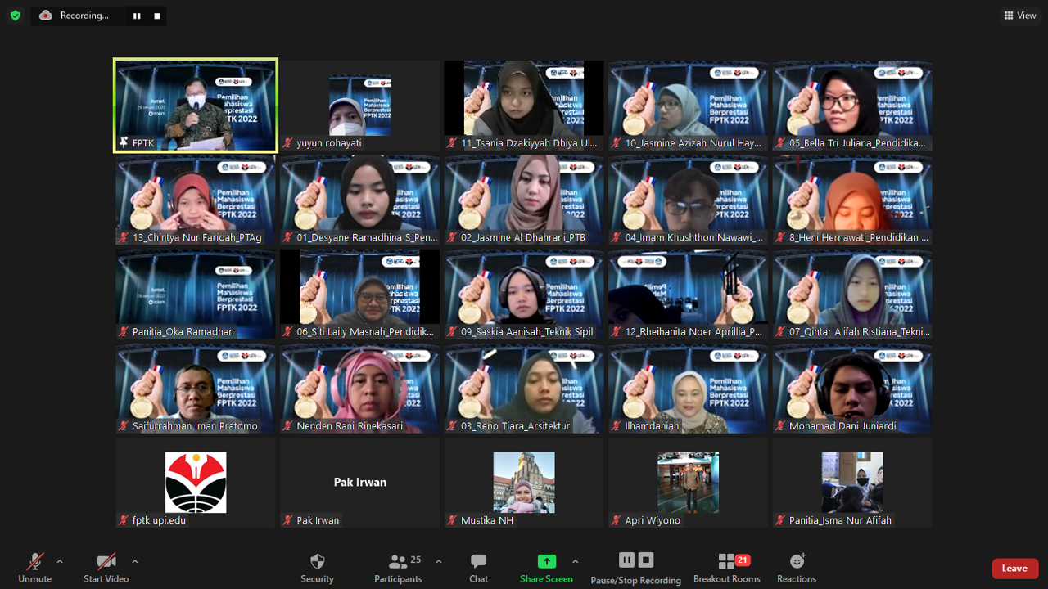1048x589 pixels.
Task: Open the Chat panel
Action: coord(479,568)
